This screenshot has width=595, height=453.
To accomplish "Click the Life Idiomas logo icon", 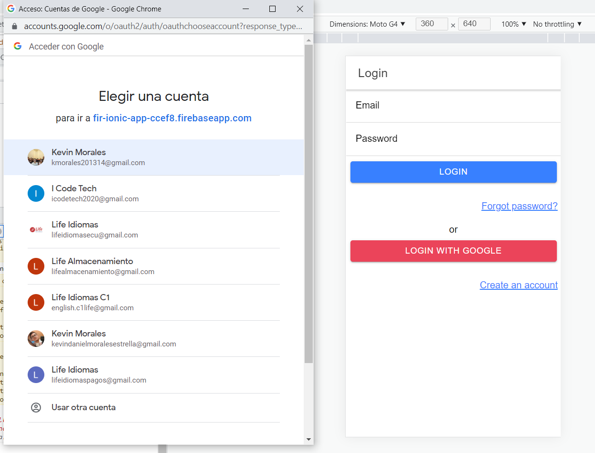I will (x=36, y=229).
